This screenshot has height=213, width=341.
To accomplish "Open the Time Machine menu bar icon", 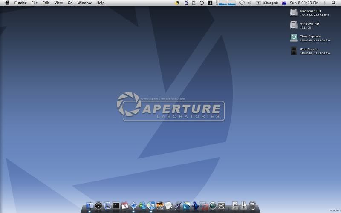I will tap(202, 3).
